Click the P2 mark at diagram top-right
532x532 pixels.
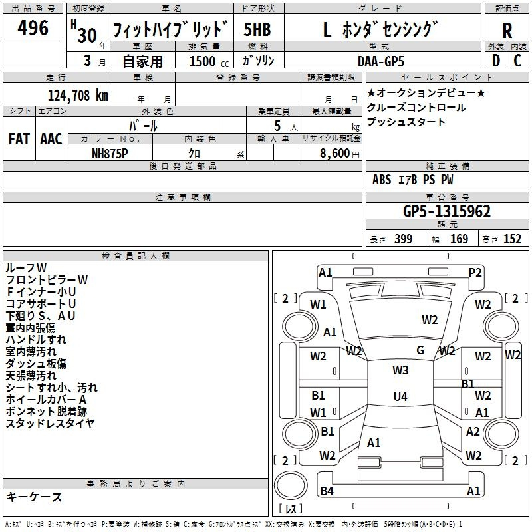[x=475, y=272]
